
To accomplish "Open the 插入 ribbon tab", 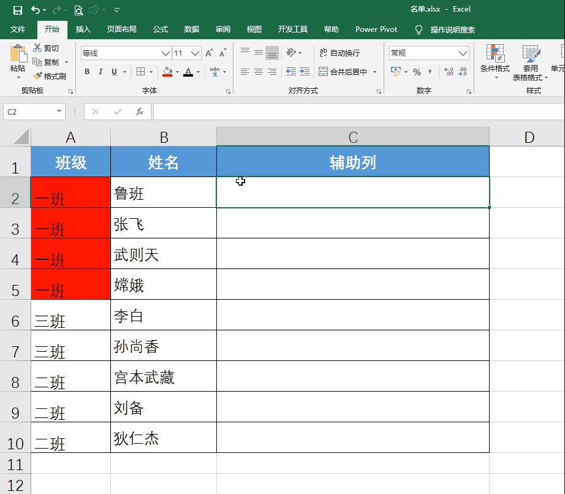I will pyautogui.click(x=83, y=29).
